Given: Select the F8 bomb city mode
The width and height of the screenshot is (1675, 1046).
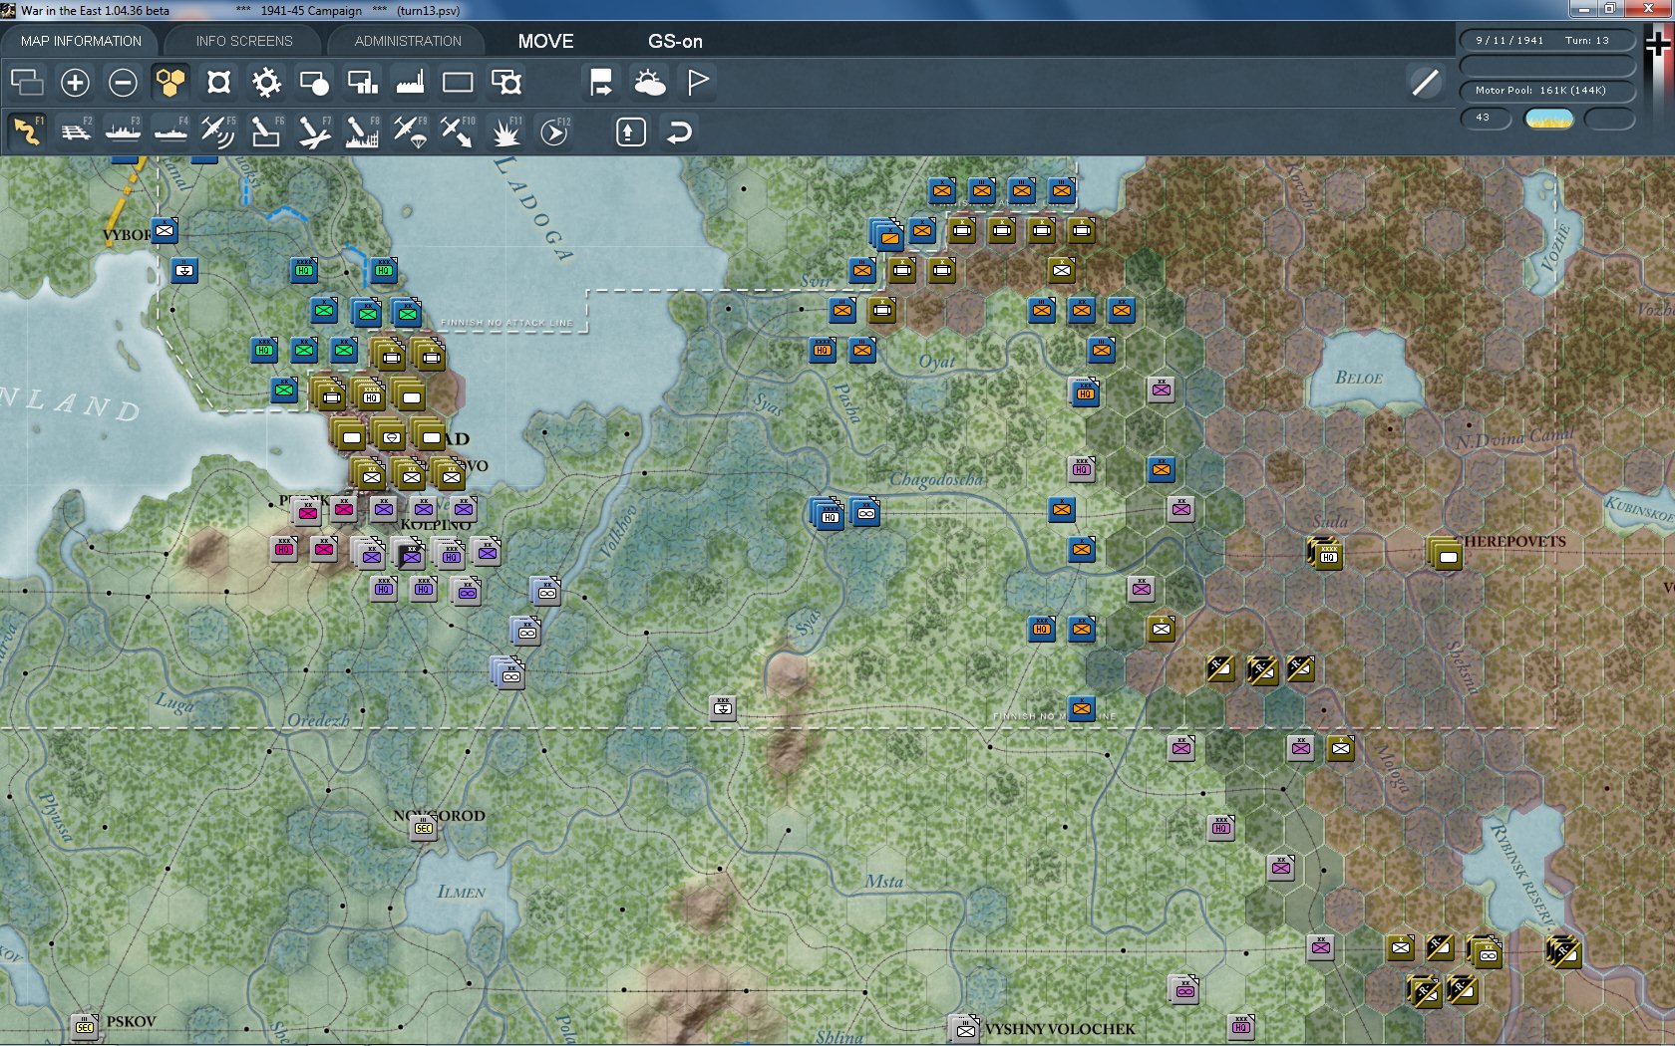Looking at the screenshot, I should coord(362,131).
